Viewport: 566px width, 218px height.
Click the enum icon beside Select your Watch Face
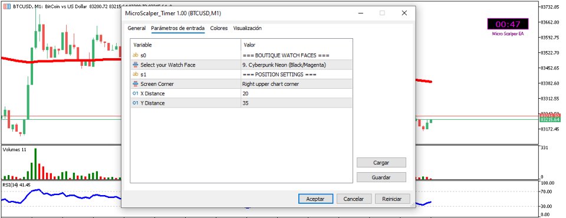tap(136, 65)
